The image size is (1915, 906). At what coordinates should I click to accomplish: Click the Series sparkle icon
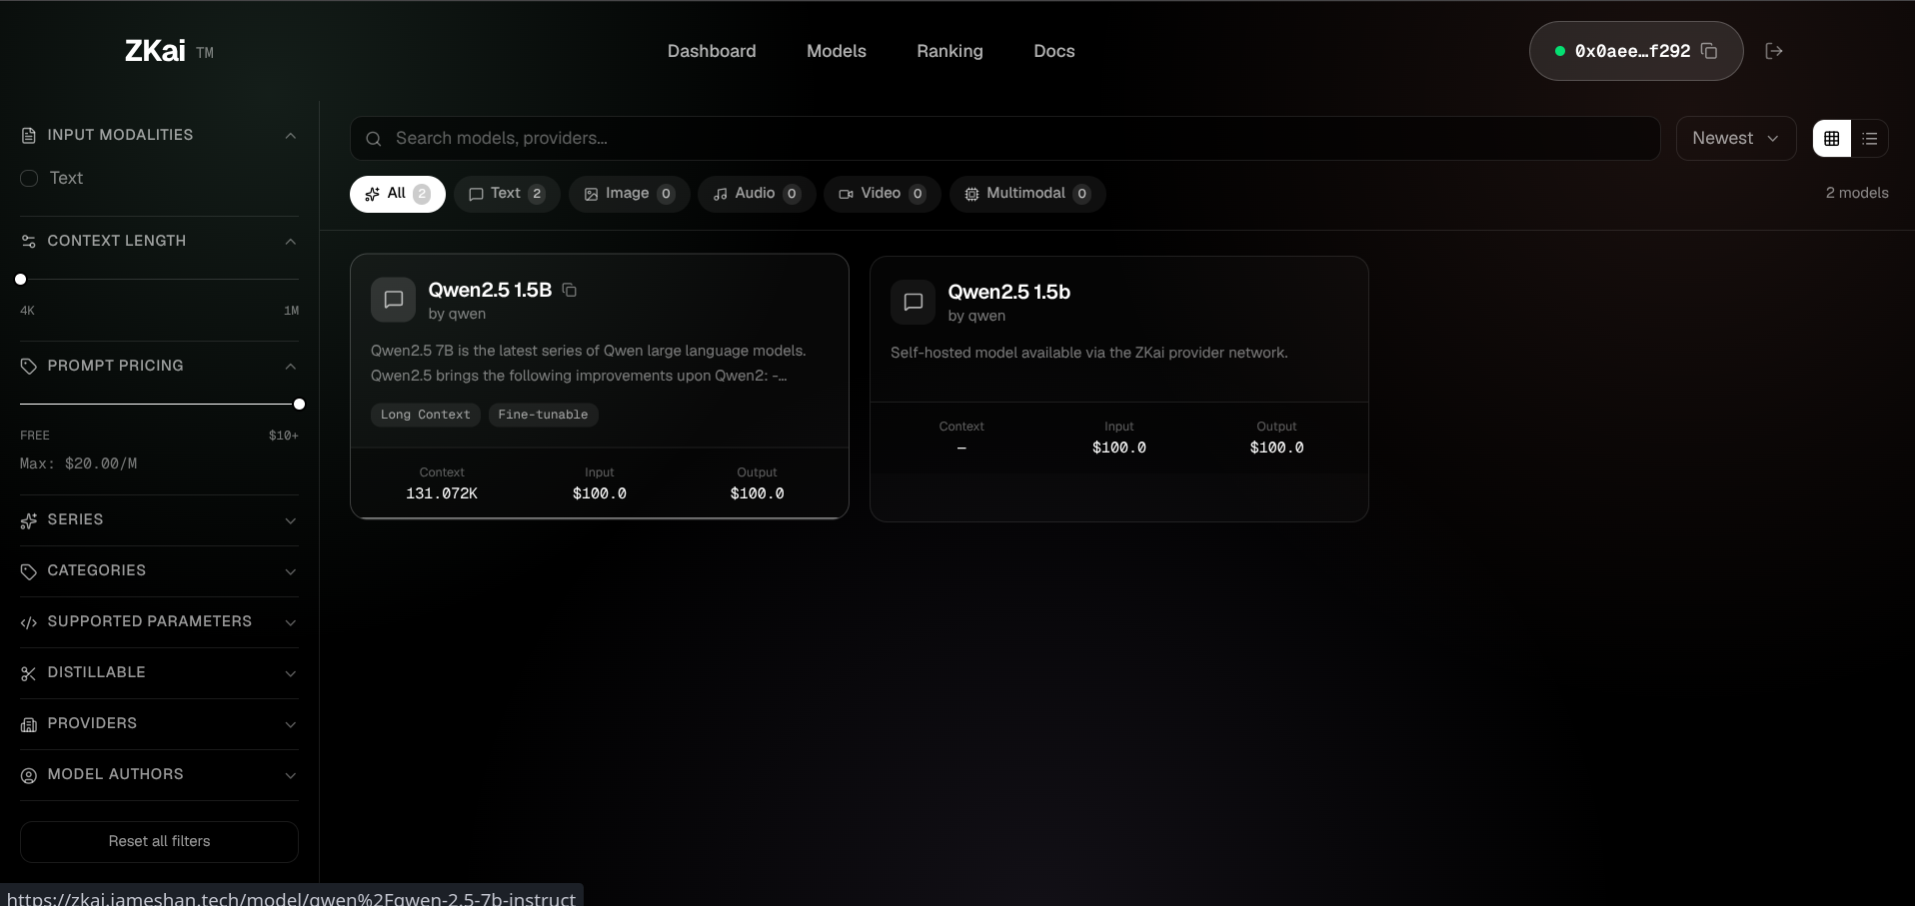click(x=29, y=520)
